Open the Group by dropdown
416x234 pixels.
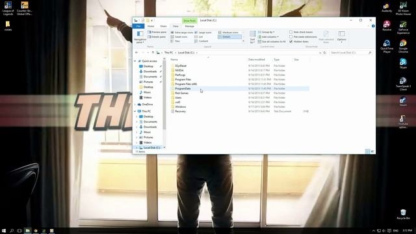click(x=266, y=32)
